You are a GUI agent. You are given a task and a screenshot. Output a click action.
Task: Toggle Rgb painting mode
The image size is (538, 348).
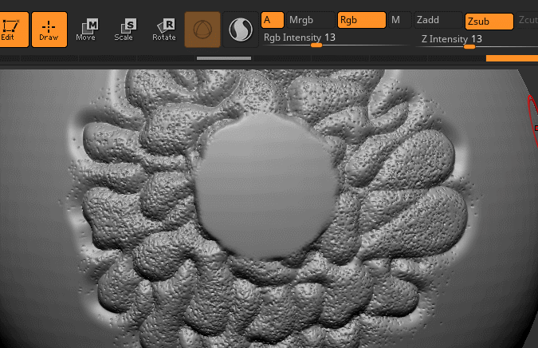click(361, 20)
